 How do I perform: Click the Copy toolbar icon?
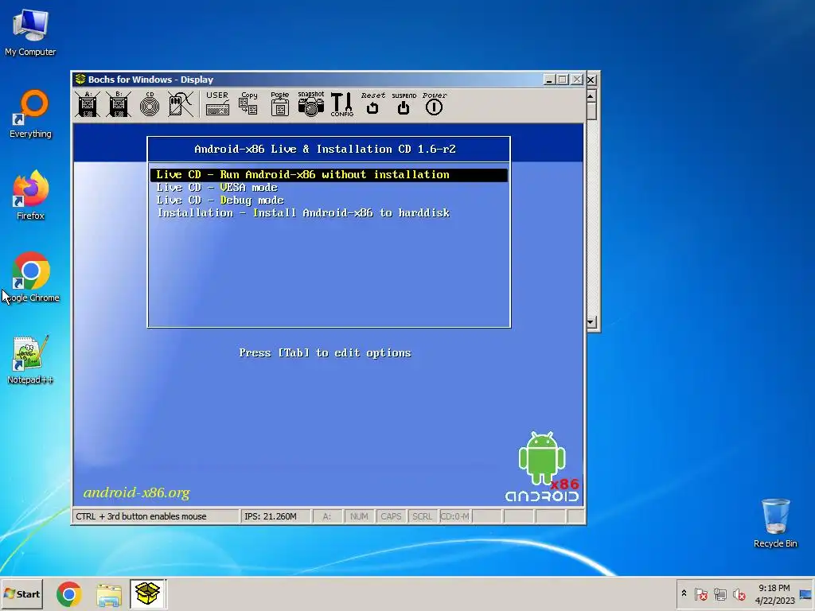tap(248, 104)
